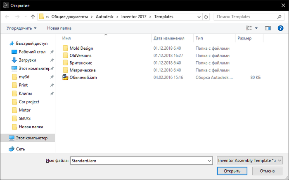Click the search magnifier icon
This screenshot has height=180, width=289.
tap(279, 17)
